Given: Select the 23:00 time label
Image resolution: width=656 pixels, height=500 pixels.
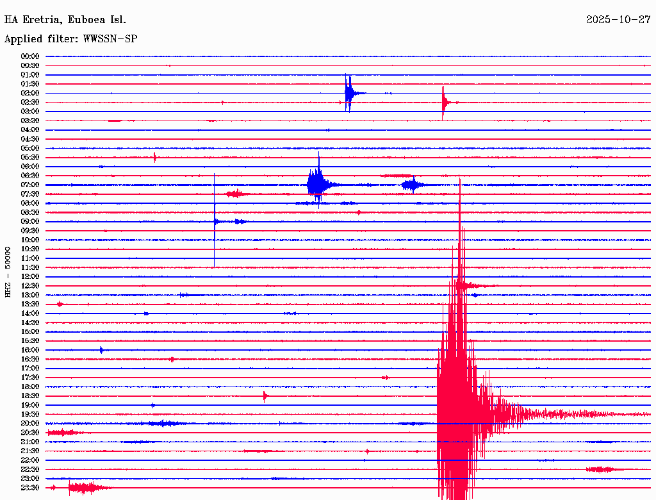Looking at the screenshot, I should [30, 479].
